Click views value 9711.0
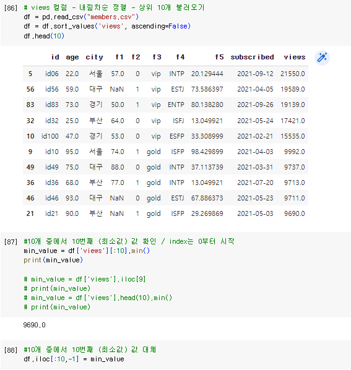 [294, 198]
